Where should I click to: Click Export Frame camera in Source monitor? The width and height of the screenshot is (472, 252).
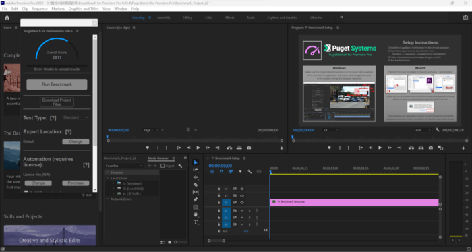[249, 148]
